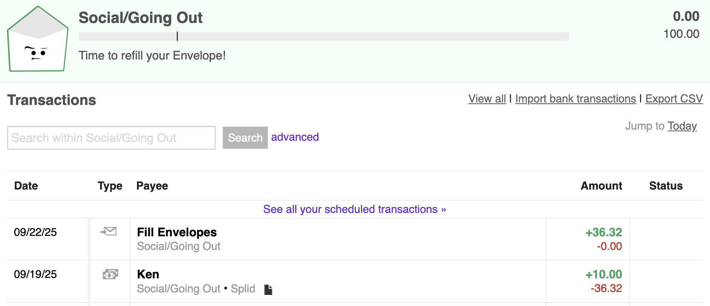Open advanced search options

(x=295, y=137)
